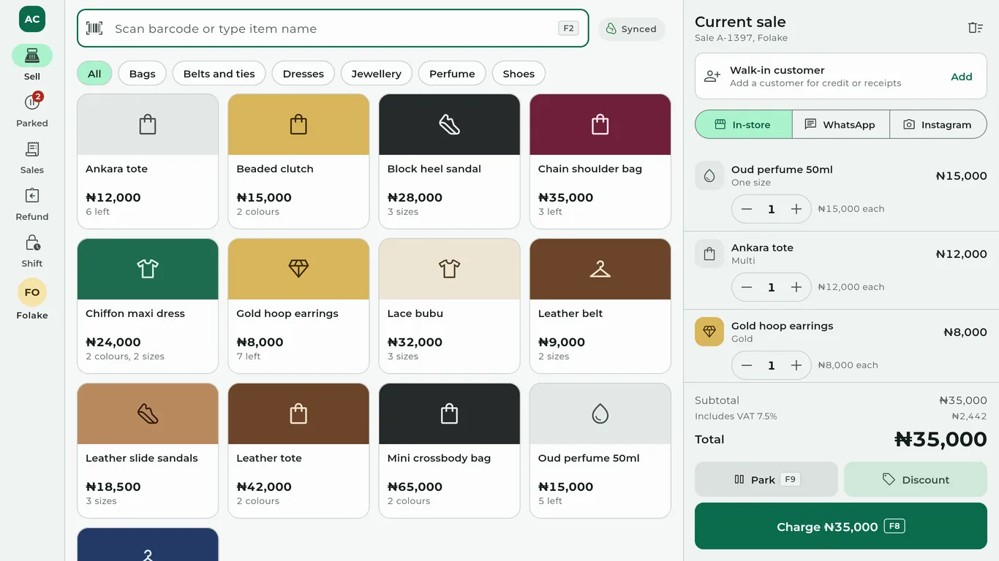
Task: Increase Ankara tote quantity in cart
Action: (x=796, y=287)
